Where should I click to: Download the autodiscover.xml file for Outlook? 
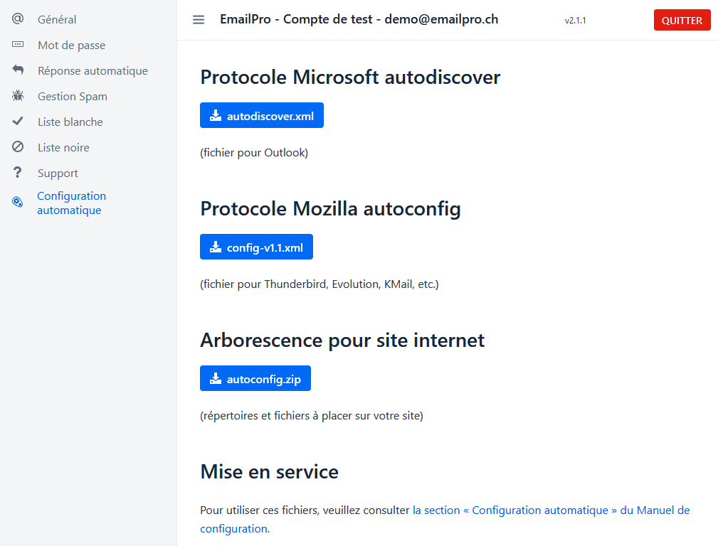[261, 114]
